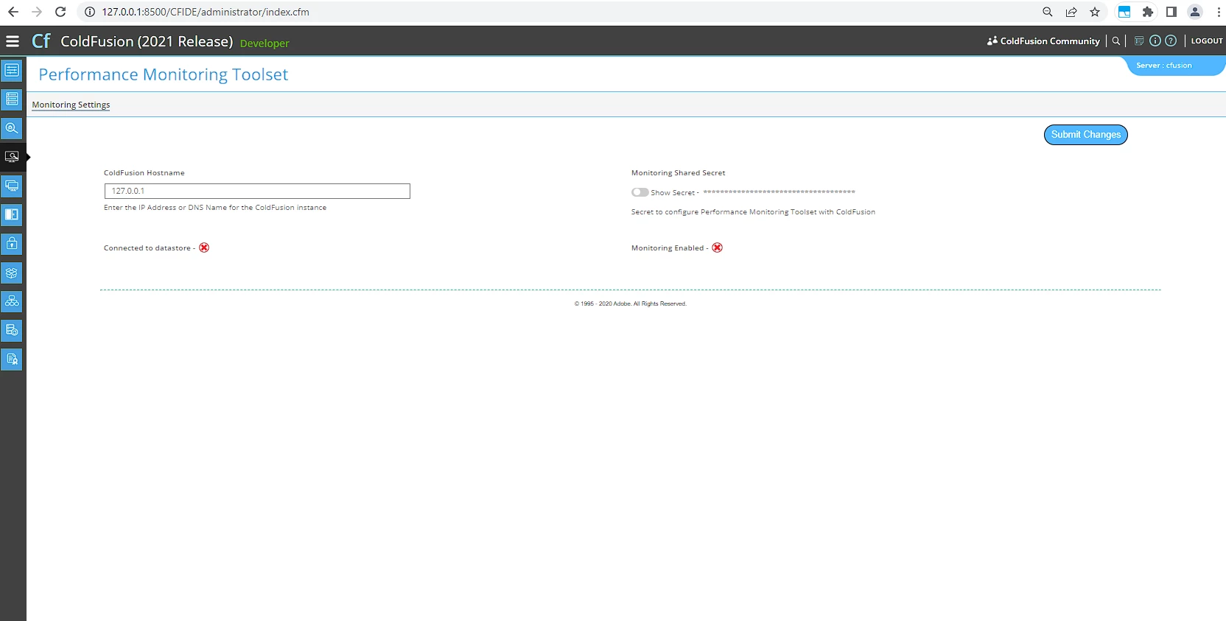Open the sliders settings icon in sidebar

coord(12,71)
